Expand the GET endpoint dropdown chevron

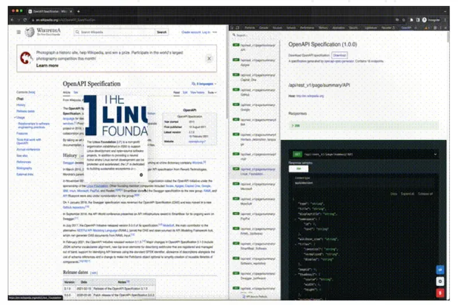pos(435,154)
